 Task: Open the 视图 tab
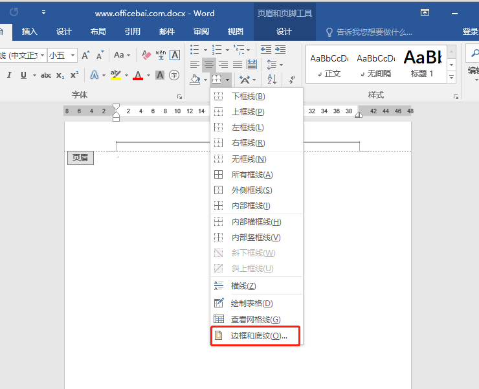point(235,32)
